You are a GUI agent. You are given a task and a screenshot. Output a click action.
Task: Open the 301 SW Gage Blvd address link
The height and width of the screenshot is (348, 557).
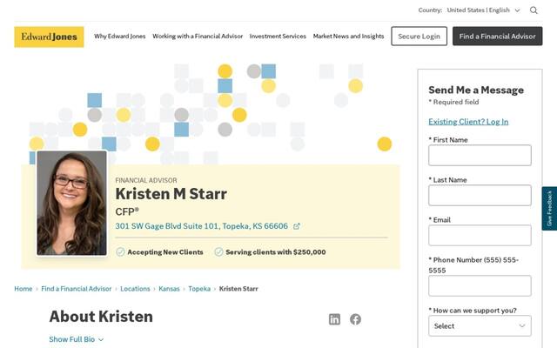(201, 226)
